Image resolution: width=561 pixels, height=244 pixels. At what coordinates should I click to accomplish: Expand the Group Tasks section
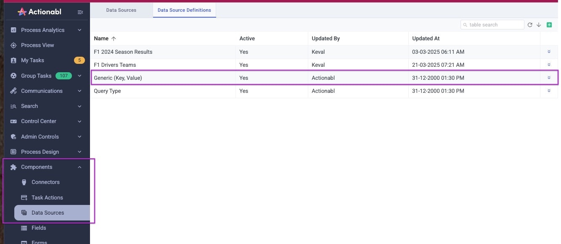coord(79,76)
